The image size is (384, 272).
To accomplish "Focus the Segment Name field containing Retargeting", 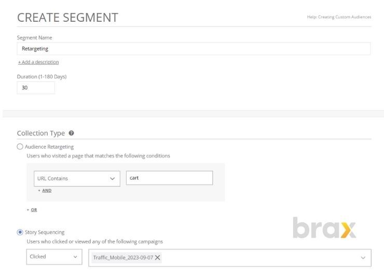I will click(194, 49).
